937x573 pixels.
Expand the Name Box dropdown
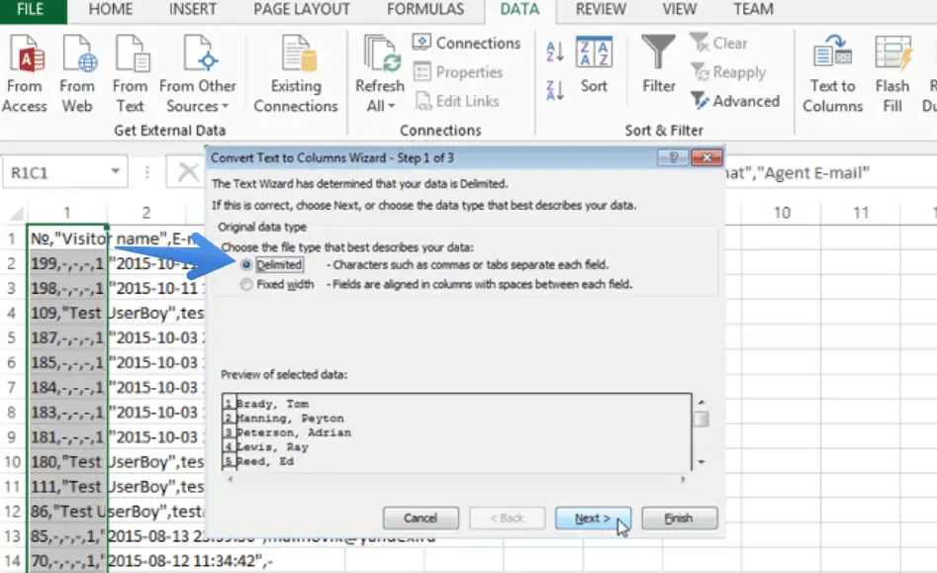[116, 172]
